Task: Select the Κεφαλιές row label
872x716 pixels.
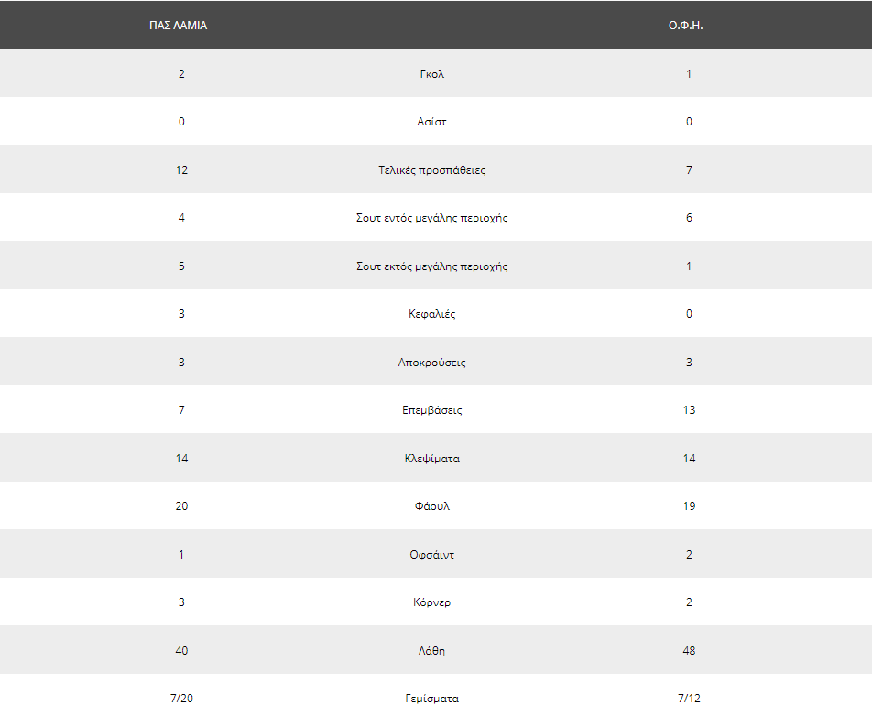Action: [432, 314]
